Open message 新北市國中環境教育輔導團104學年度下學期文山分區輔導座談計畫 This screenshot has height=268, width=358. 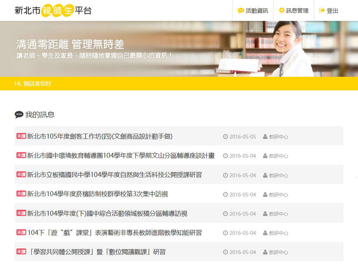tap(121, 156)
